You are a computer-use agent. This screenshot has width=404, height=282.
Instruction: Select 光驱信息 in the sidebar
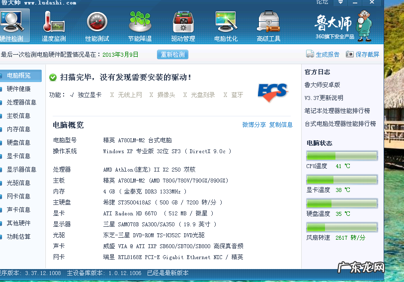click(x=18, y=183)
